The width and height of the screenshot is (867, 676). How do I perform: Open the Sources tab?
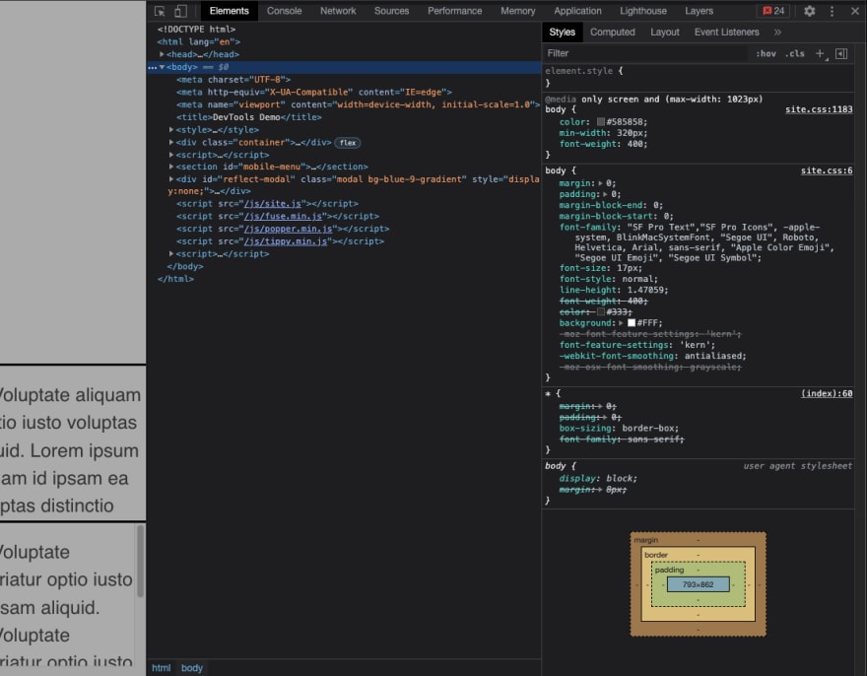(x=391, y=11)
